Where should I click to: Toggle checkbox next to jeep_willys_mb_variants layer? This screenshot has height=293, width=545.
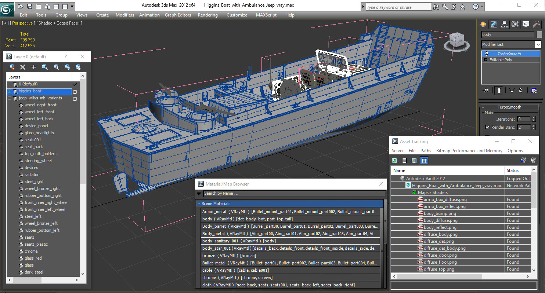point(75,98)
